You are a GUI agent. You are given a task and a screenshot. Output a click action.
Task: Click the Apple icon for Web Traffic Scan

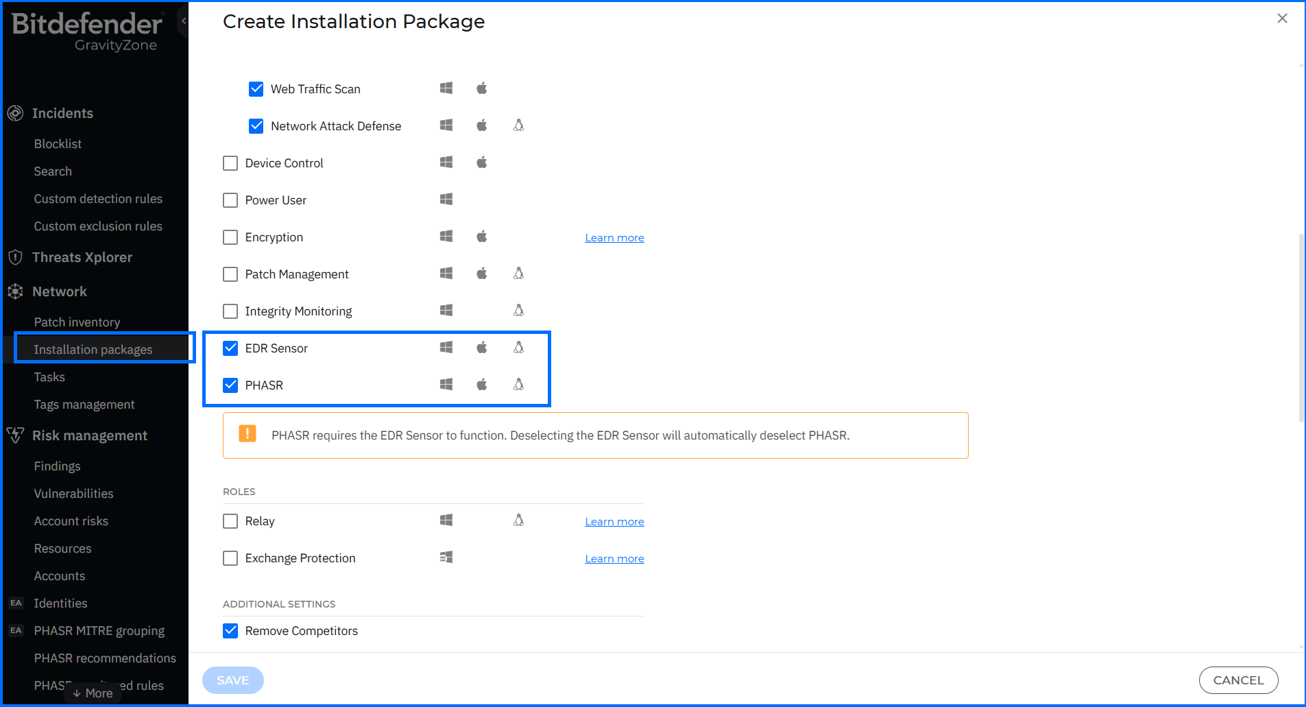pos(482,88)
